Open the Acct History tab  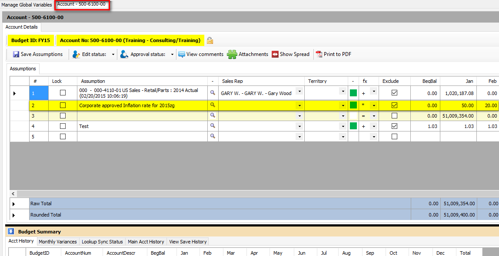tap(21, 241)
